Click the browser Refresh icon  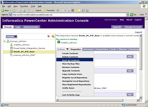24,10
